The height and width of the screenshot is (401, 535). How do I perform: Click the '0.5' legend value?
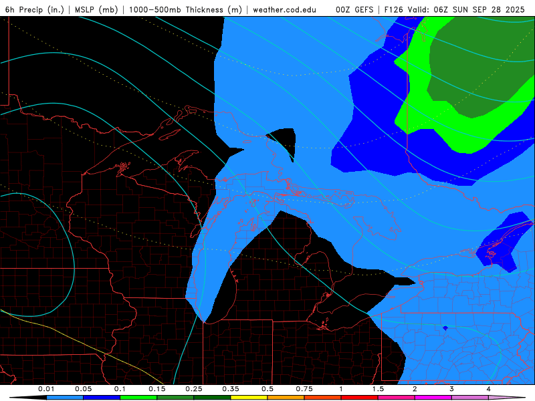pyautogui.click(x=267, y=389)
